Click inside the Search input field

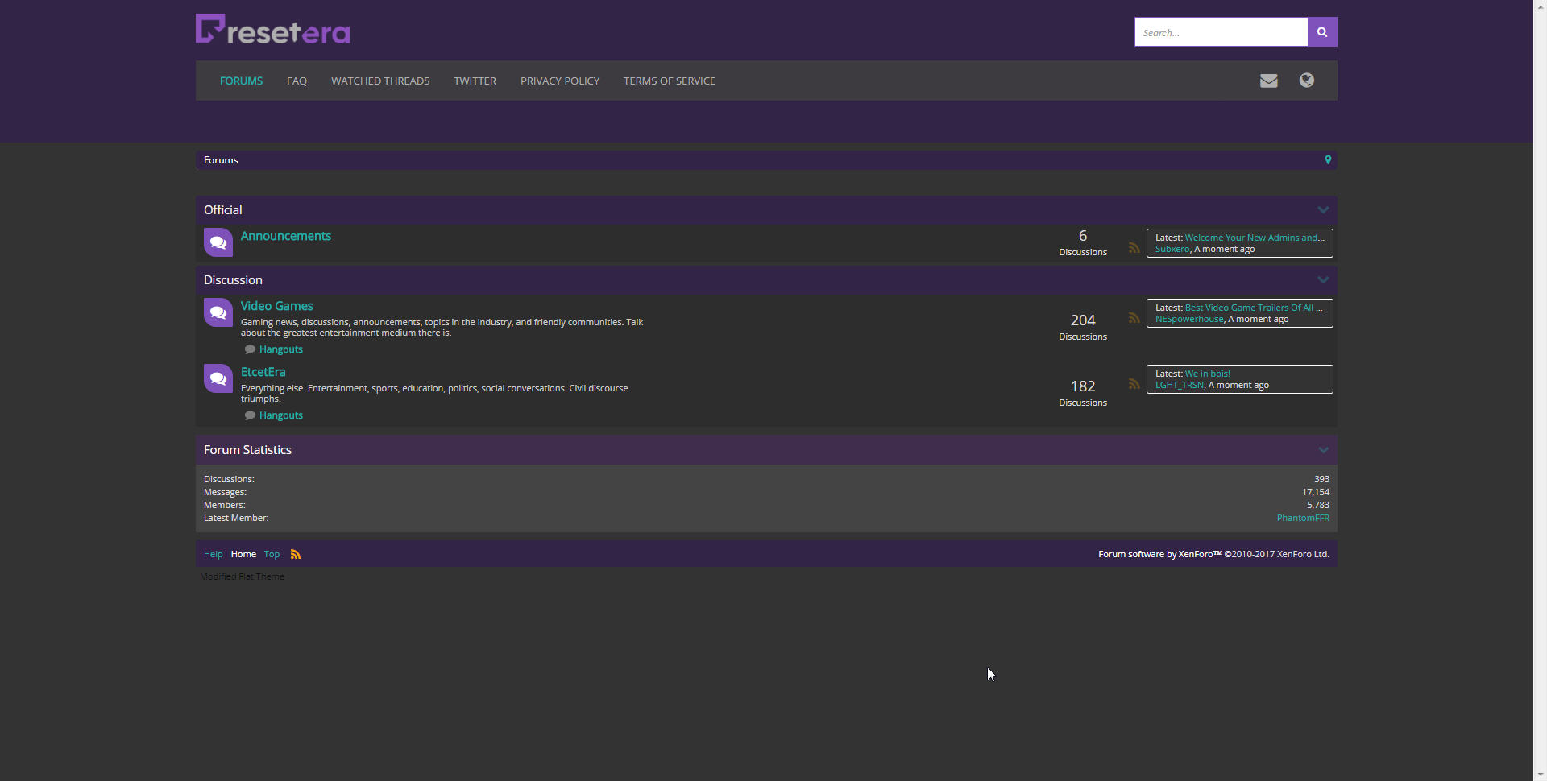pyautogui.click(x=1221, y=31)
